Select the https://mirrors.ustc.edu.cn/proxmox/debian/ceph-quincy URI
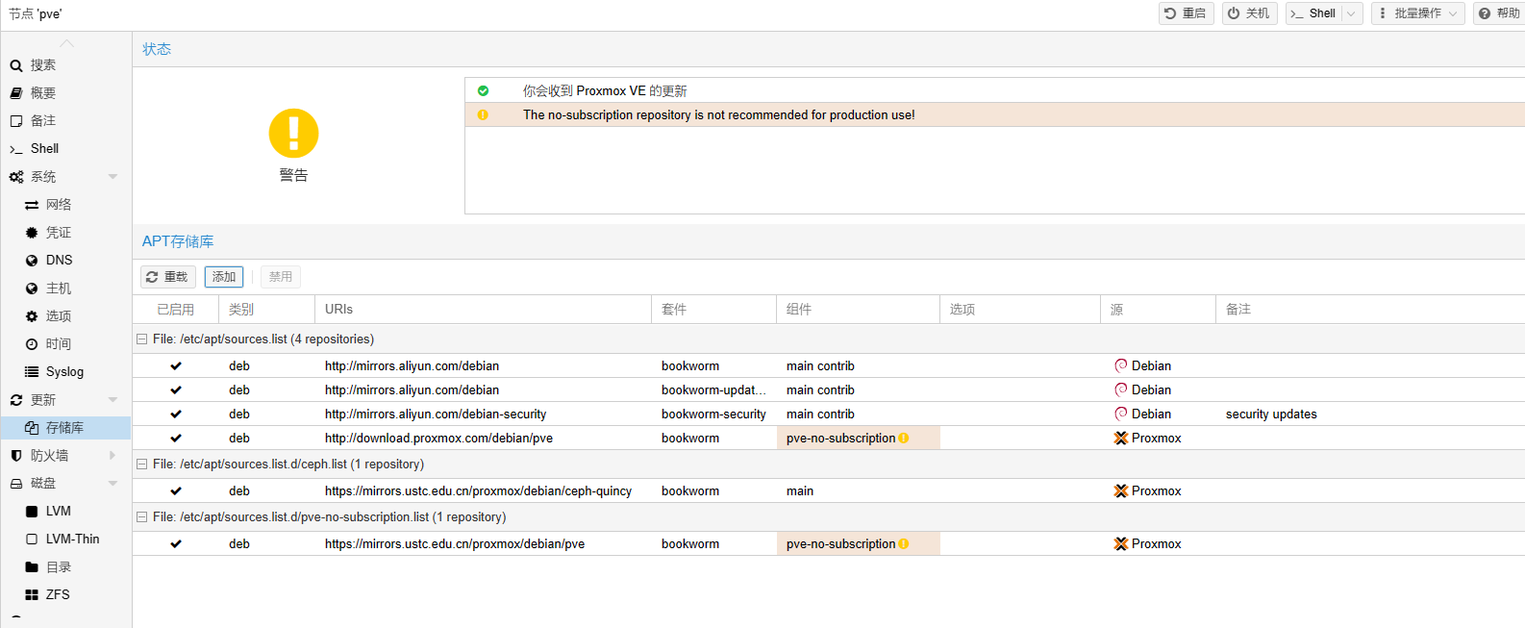The image size is (1525, 628). click(478, 491)
